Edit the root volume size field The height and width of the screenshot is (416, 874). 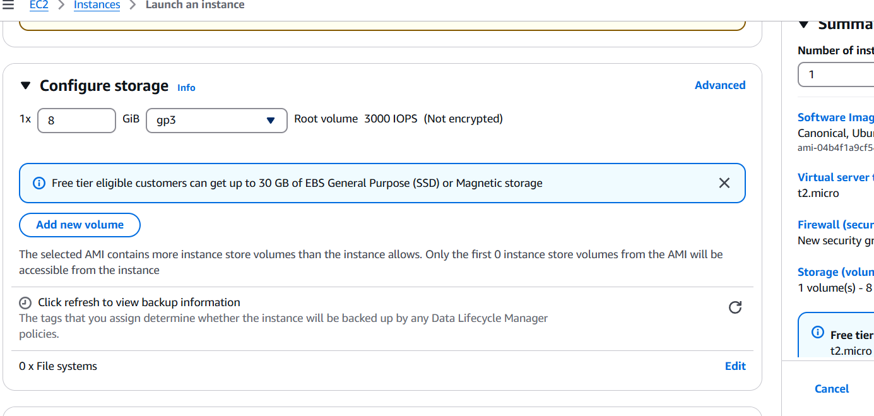77,120
